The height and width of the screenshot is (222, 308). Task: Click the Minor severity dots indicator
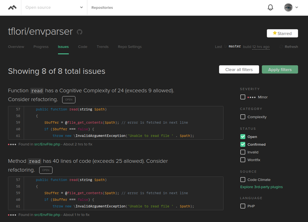[252, 97]
